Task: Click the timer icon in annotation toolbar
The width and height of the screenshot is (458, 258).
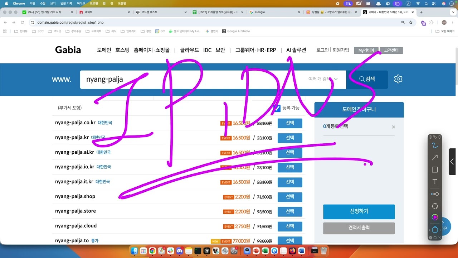Action: tap(435, 229)
